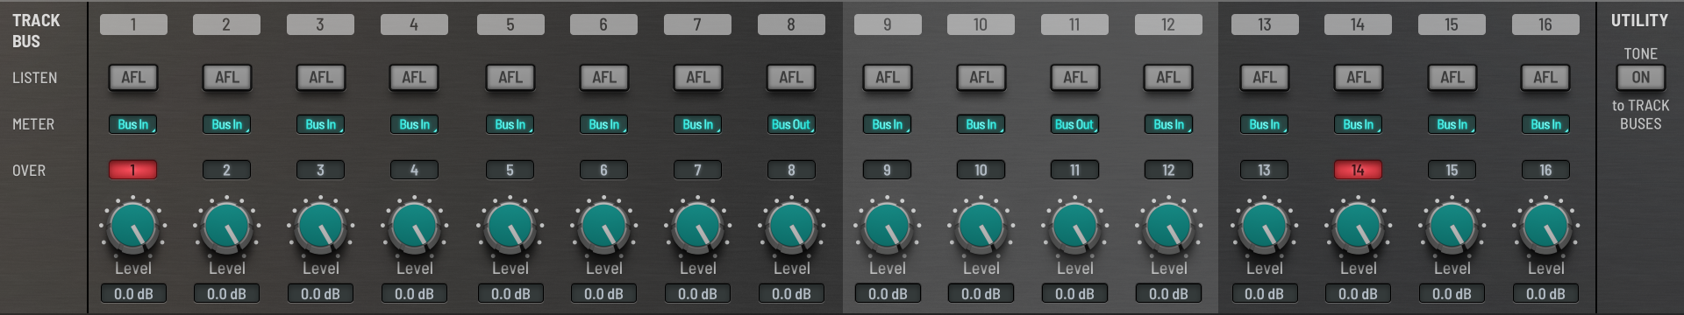Open meter source dropdown for bus 15

click(x=1452, y=124)
